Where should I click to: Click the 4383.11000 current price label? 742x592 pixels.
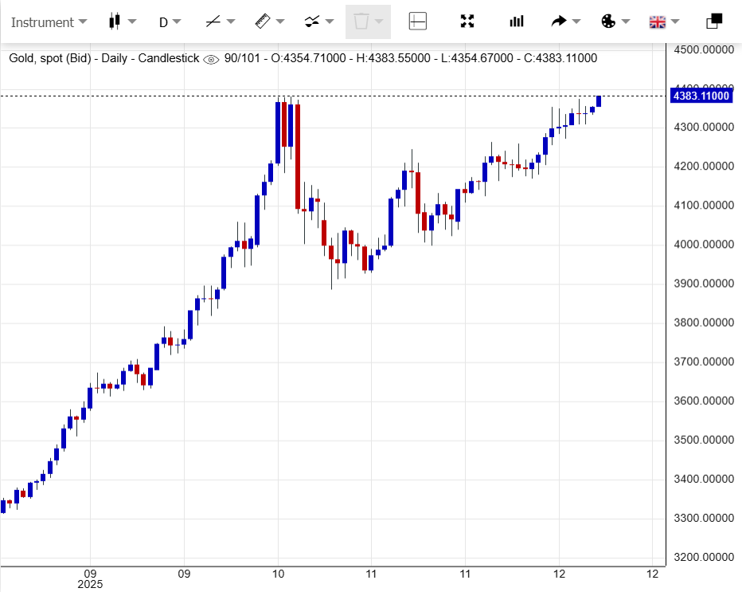tap(701, 96)
